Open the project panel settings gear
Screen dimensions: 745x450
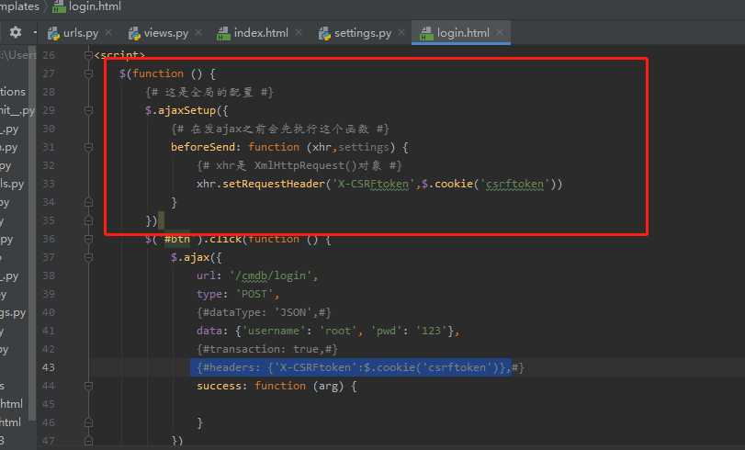(16, 32)
